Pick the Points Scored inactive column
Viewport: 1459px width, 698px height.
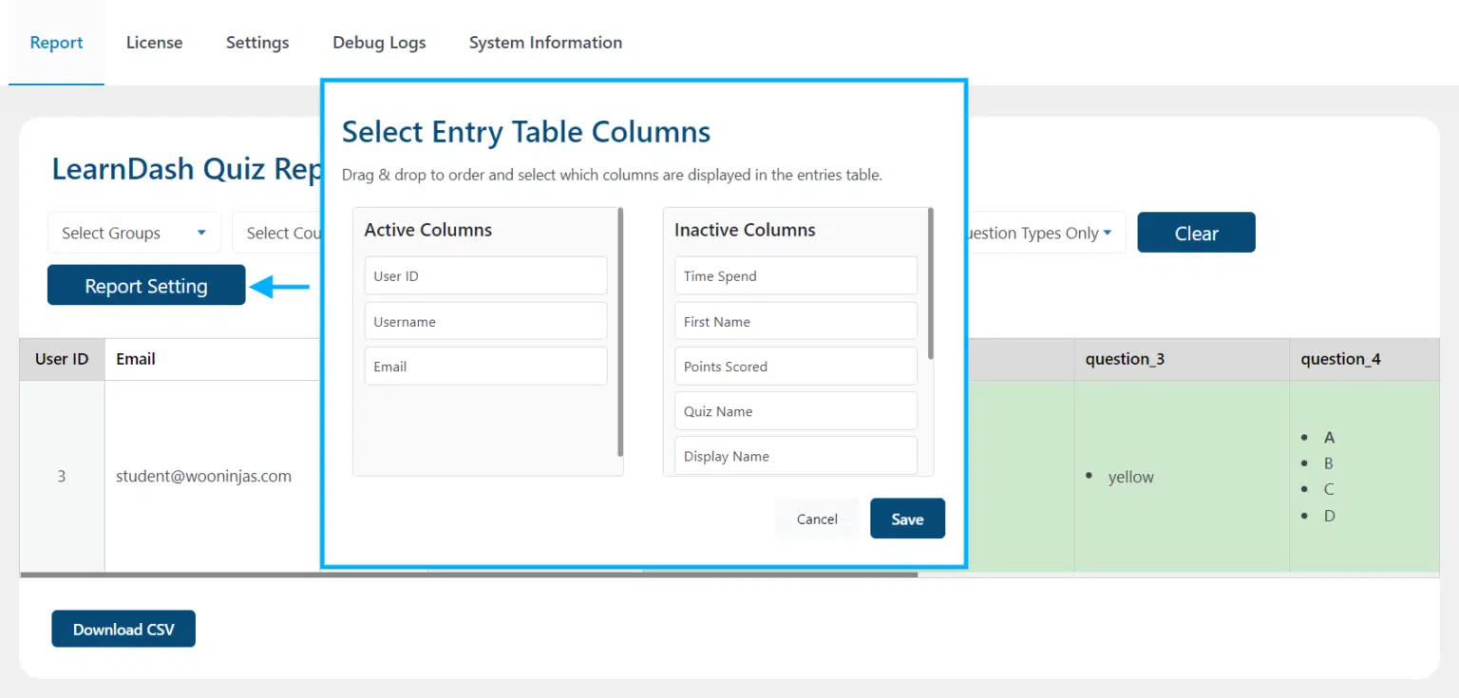(x=796, y=366)
